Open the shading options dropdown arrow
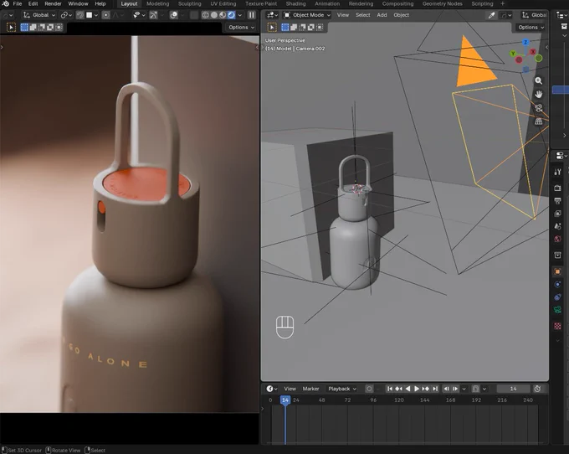The height and width of the screenshot is (454, 569). pyautogui.click(x=240, y=15)
